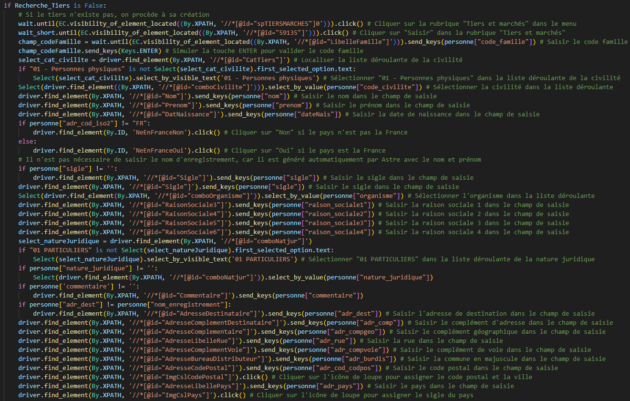Click the else: keyword line
The height and width of the screenshot is (401, 630).
point(26,142)
